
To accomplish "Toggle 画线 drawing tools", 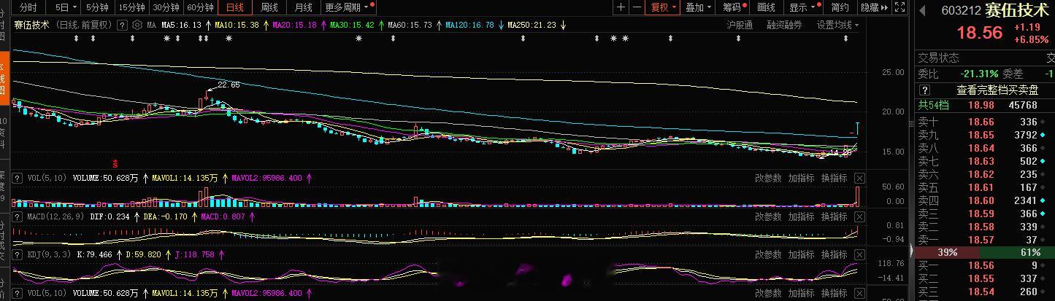I will tap(766, 7).
